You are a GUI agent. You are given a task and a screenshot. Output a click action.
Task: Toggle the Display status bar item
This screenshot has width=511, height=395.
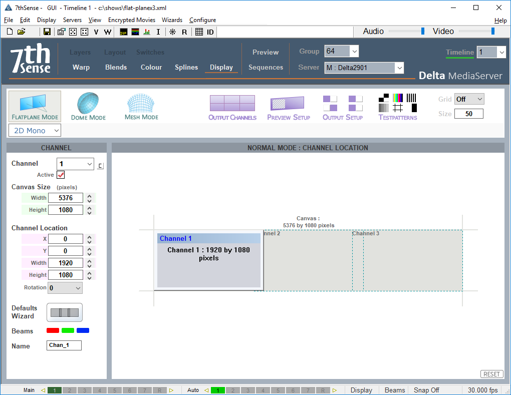(x=361, y=390)
